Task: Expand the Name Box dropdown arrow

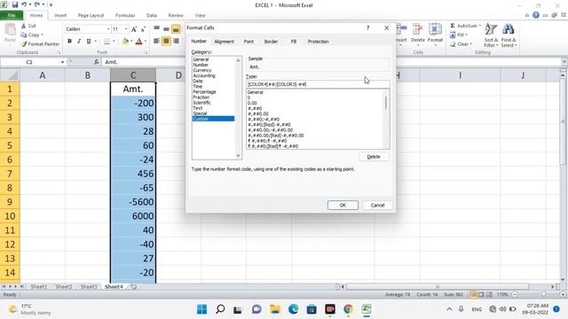Action: coord(62,62)
